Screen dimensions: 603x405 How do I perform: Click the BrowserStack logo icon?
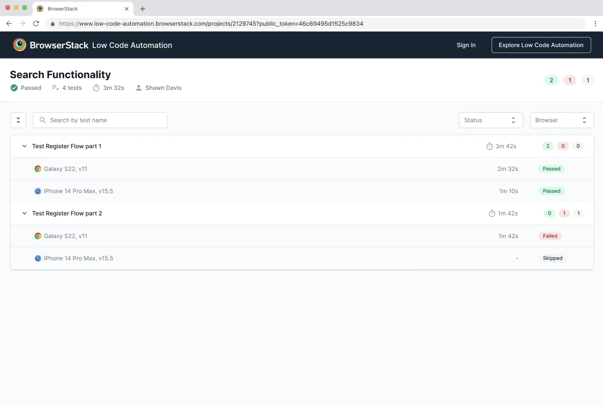[x=19, y=45]
